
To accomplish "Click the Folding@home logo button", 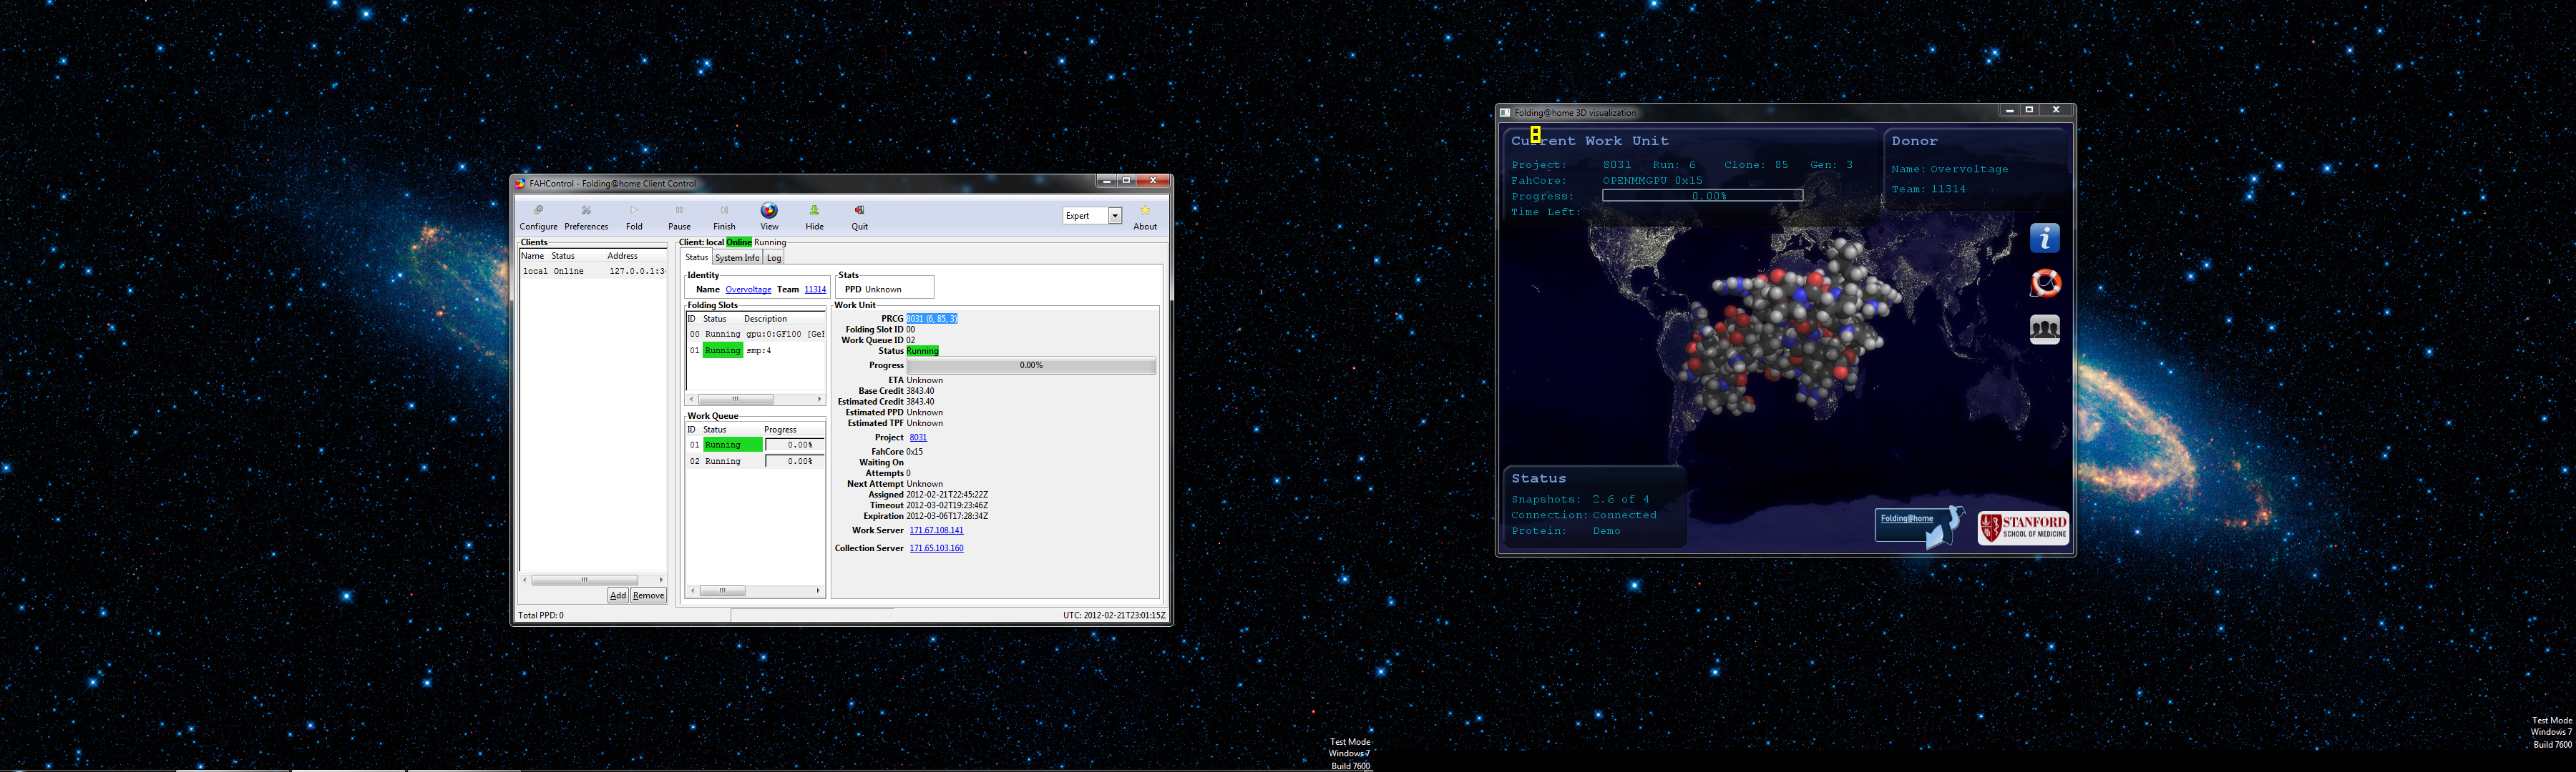I will pos(1919,526).
